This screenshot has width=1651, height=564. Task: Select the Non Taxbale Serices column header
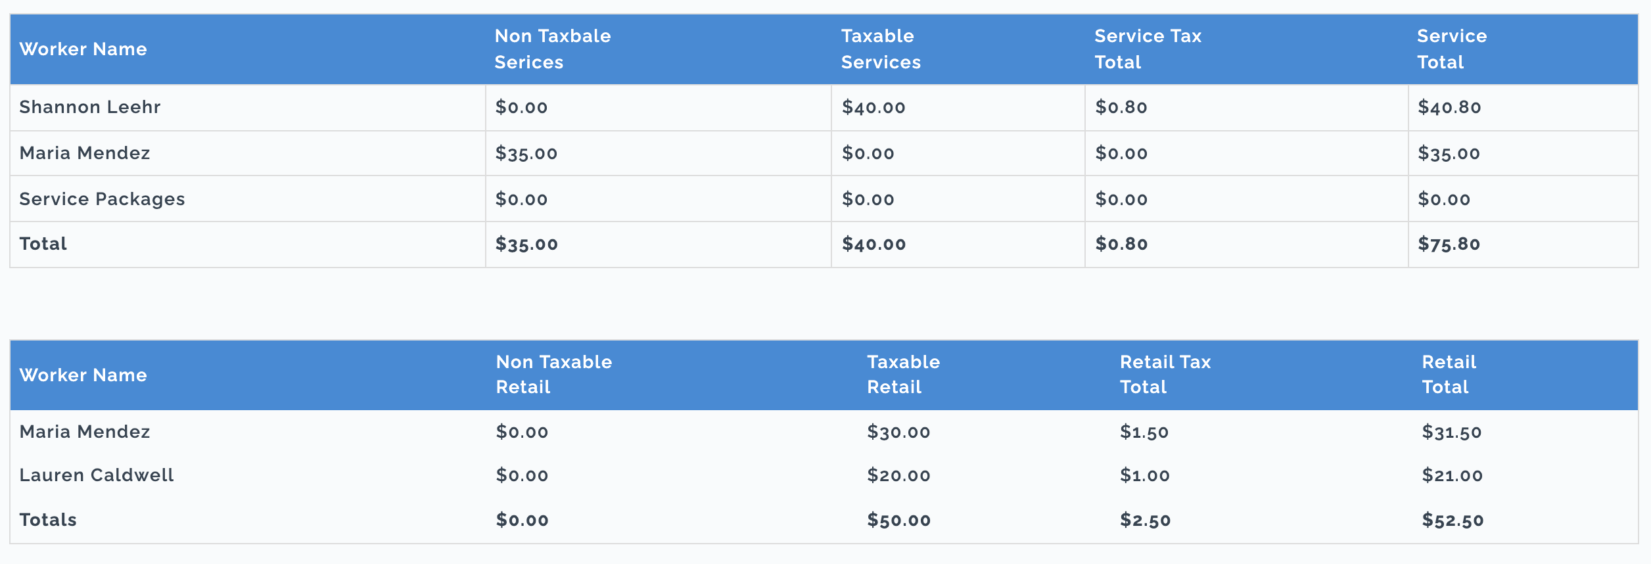point(553,49)
